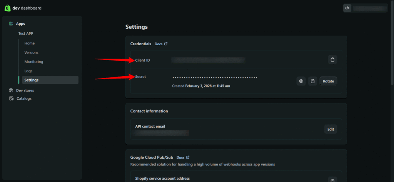Open the Logs page
Screen dimensions: 394x182
click(x=28, y=71)
